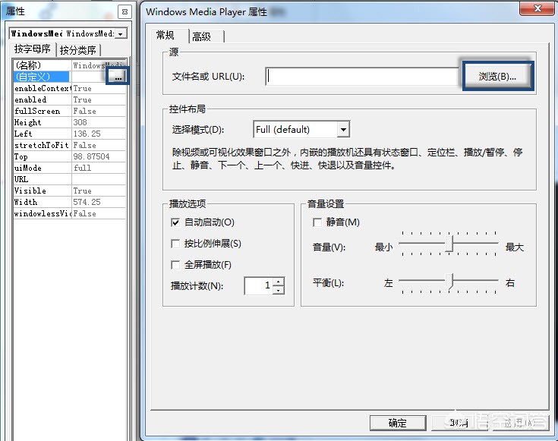This screenshot has width=558, height=441.
Task: Click the 平衡(L) balance slider thumb
Action: click(450, 281)
